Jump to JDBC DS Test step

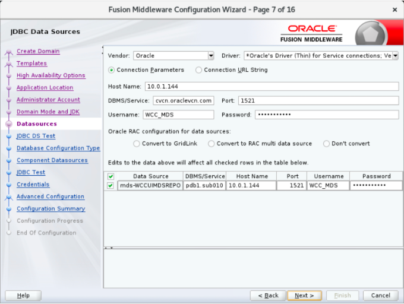click(36, 136)
